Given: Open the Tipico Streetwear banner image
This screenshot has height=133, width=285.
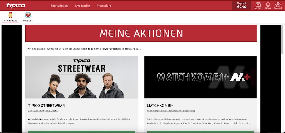Looking at the screenshot, I should tap(82, 77).
